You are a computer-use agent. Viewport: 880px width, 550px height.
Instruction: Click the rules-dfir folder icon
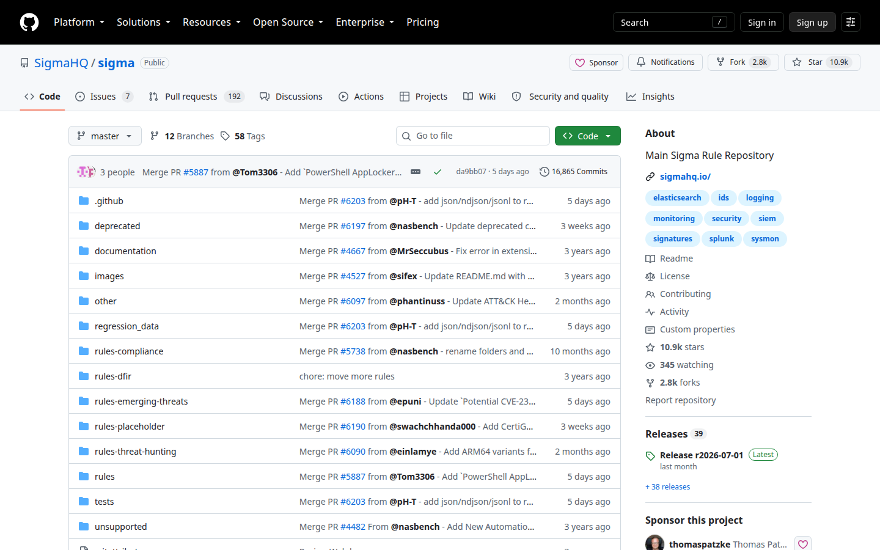pyautogui.click(x=84, y=376)
